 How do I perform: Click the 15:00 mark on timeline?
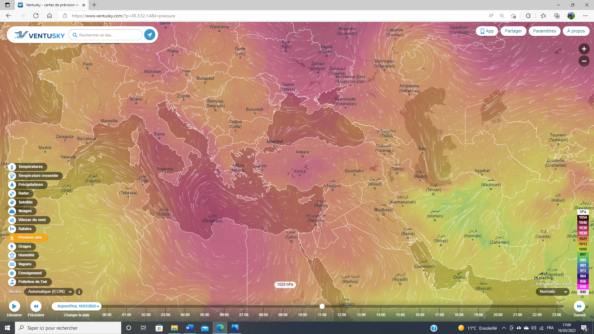click(400, 315)
